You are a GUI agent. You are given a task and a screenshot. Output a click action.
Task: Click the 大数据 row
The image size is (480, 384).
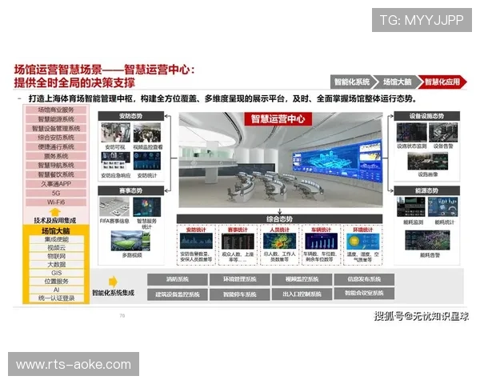tap(56, 265)
